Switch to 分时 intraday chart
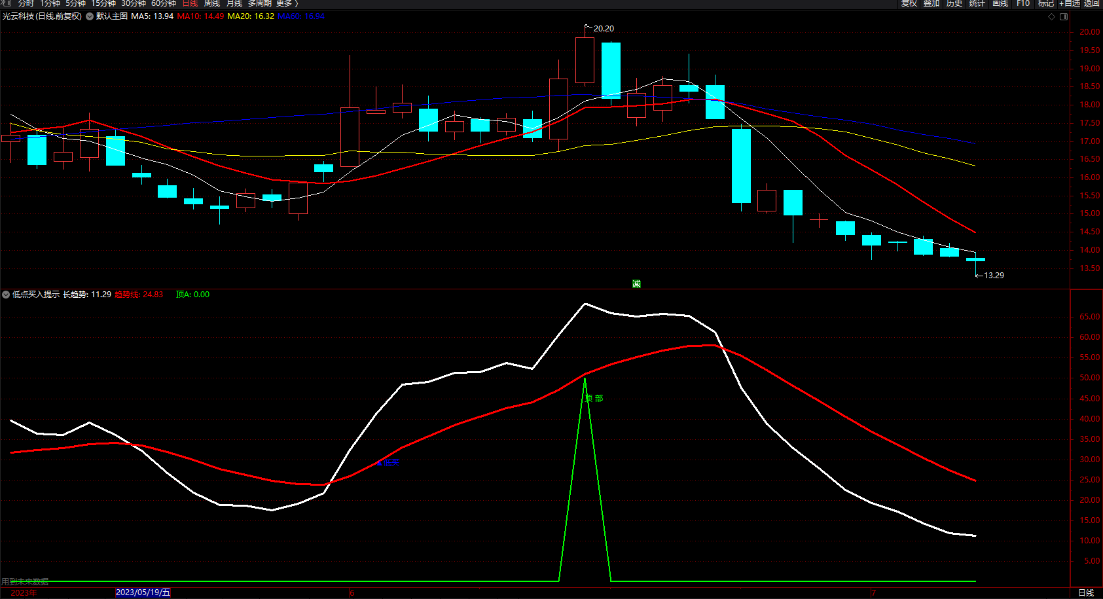 click(26, 3)
